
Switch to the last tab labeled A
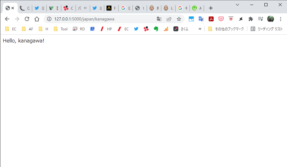(x=197, y=8)
